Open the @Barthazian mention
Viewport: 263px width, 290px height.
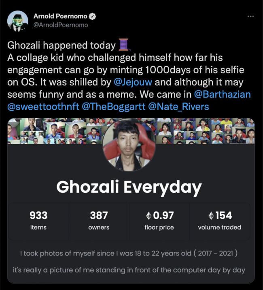[222, 94]
